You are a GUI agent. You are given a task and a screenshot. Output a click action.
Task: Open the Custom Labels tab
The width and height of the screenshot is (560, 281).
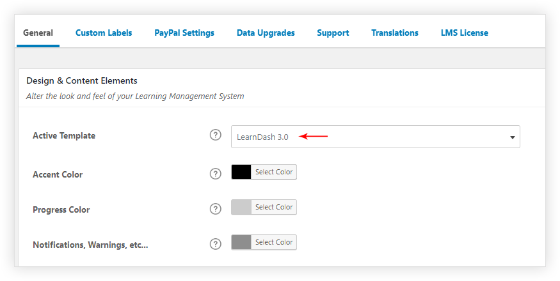point(104,33)
